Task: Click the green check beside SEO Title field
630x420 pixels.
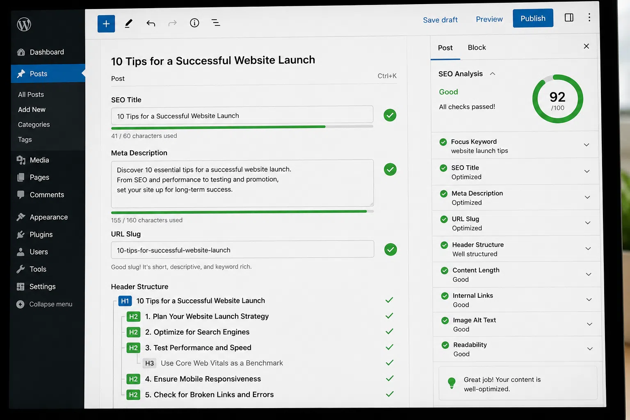Action: pyautogui.click(x=390, y=115)
